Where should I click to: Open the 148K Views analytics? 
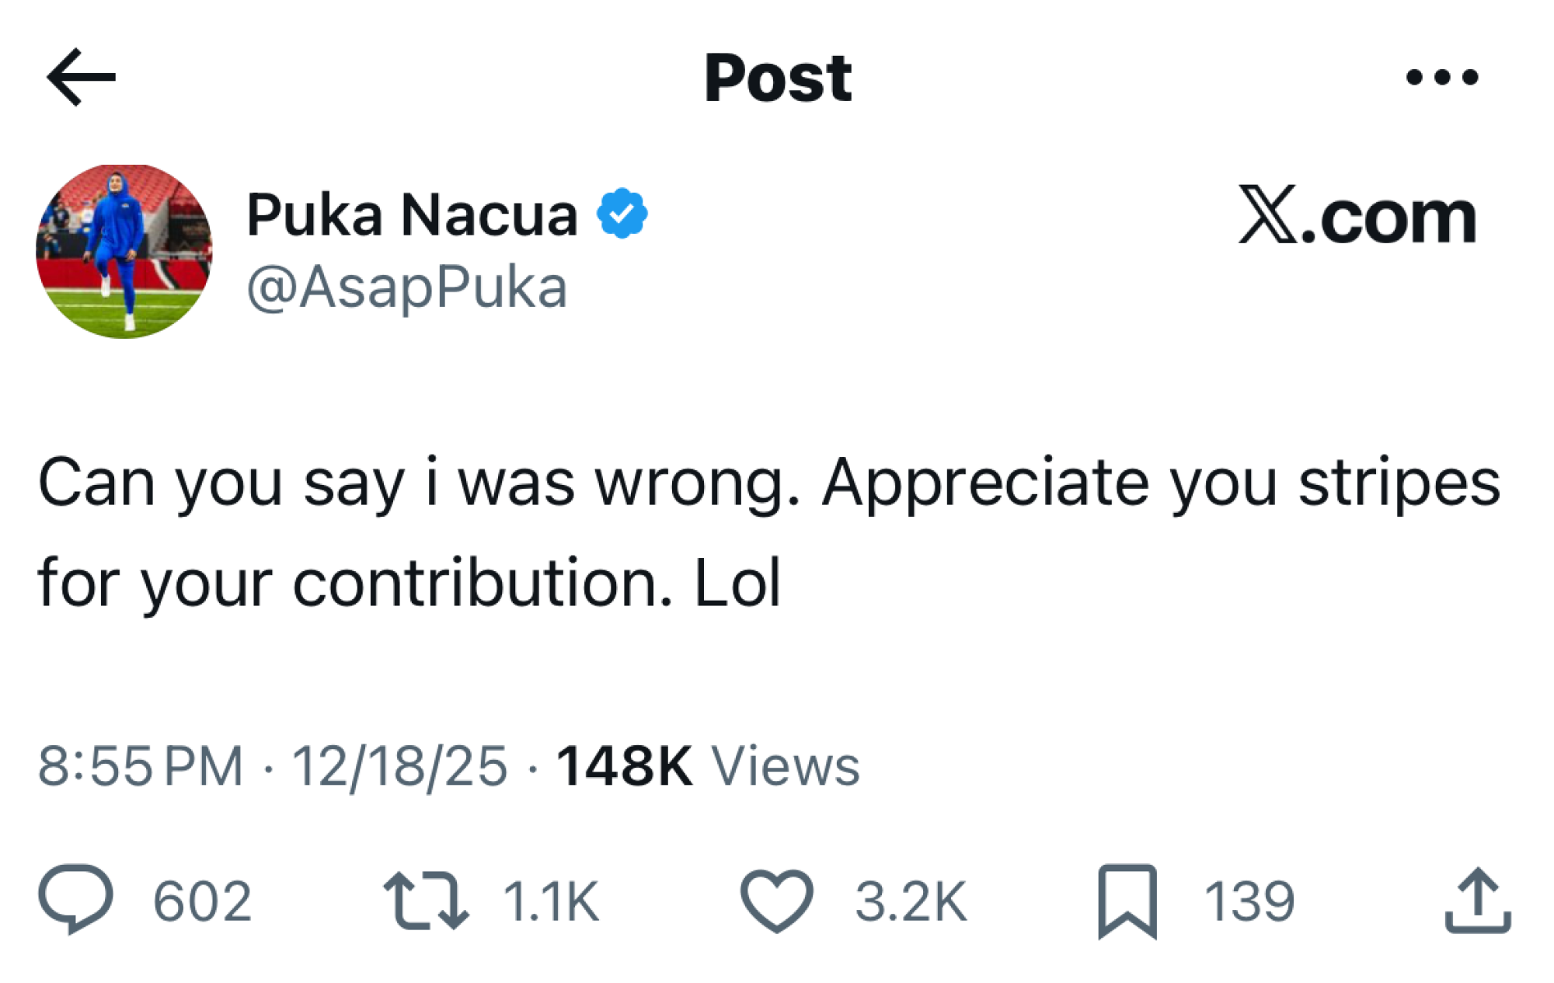coord(708,766)
